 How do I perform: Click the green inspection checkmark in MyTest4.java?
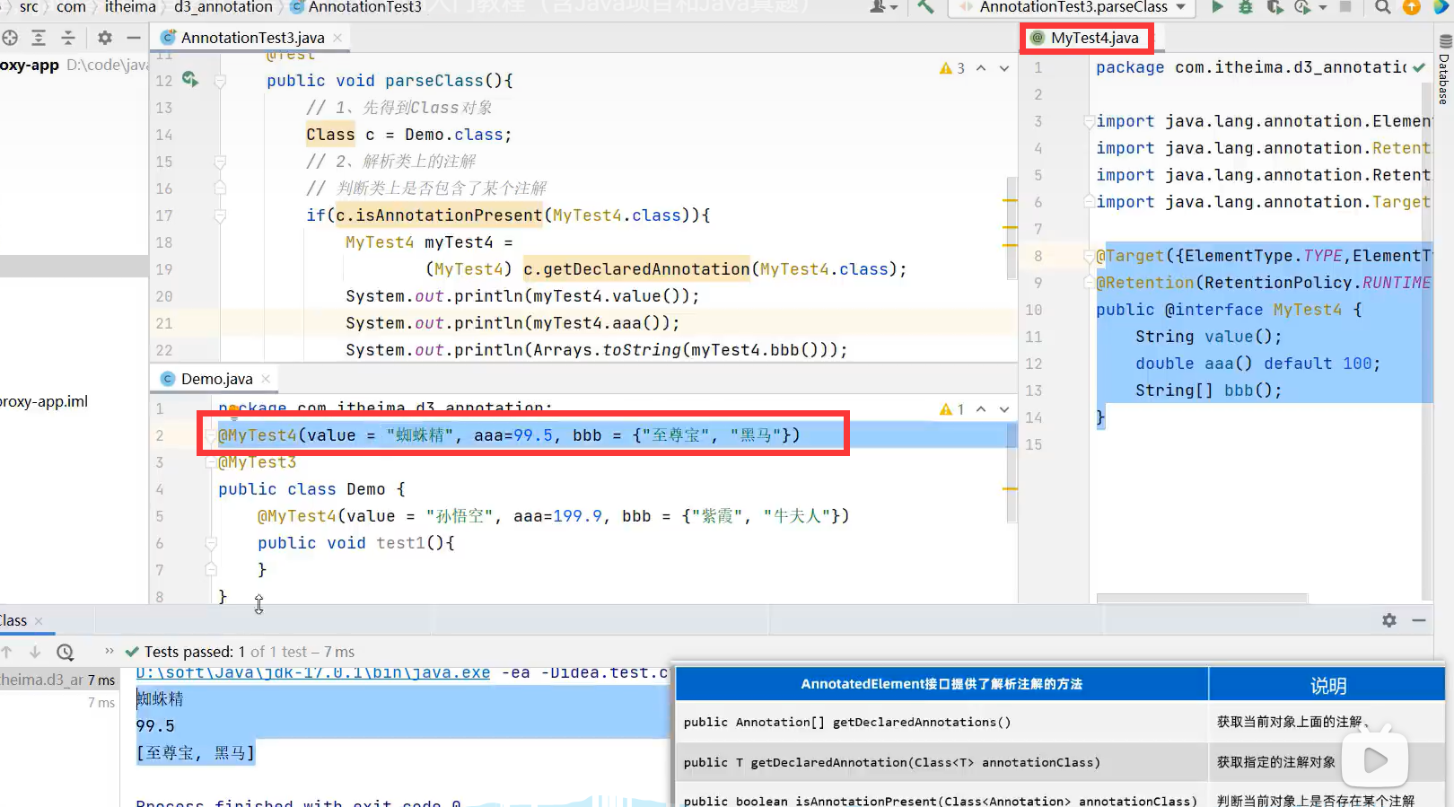point(1418,67)
